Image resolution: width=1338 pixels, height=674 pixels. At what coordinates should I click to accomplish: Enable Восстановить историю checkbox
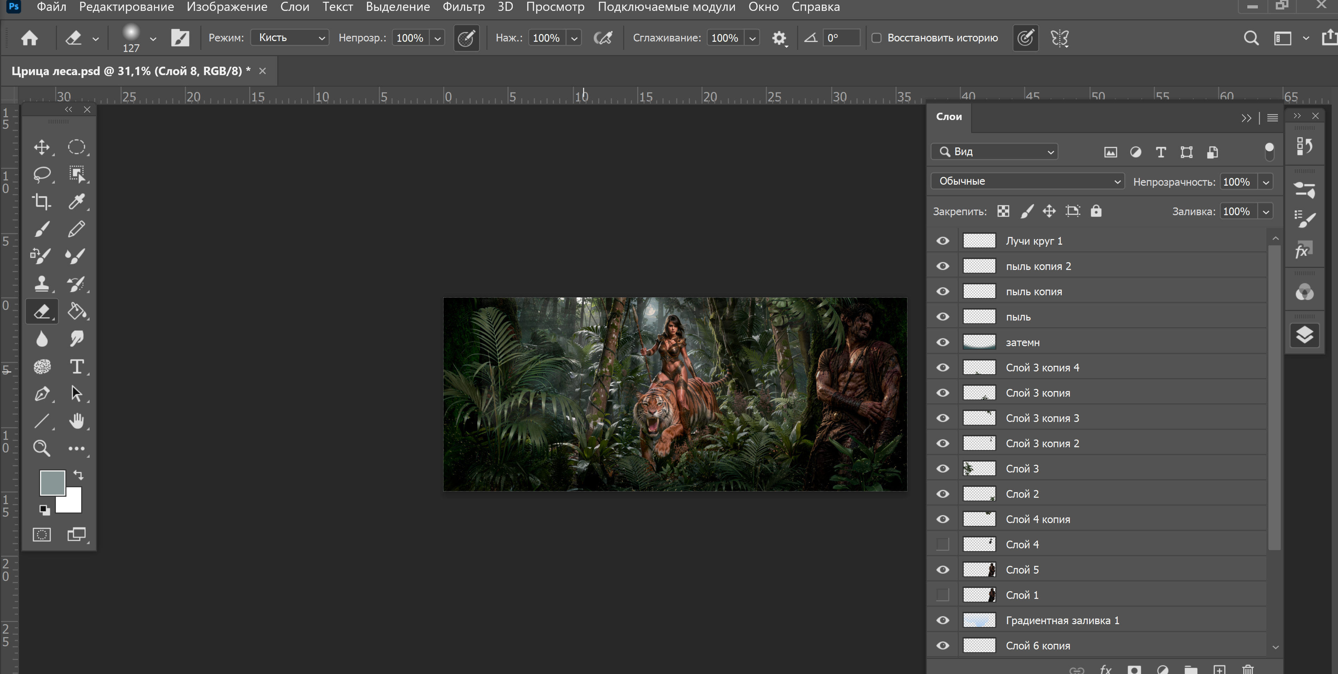(x=876, y=38)
